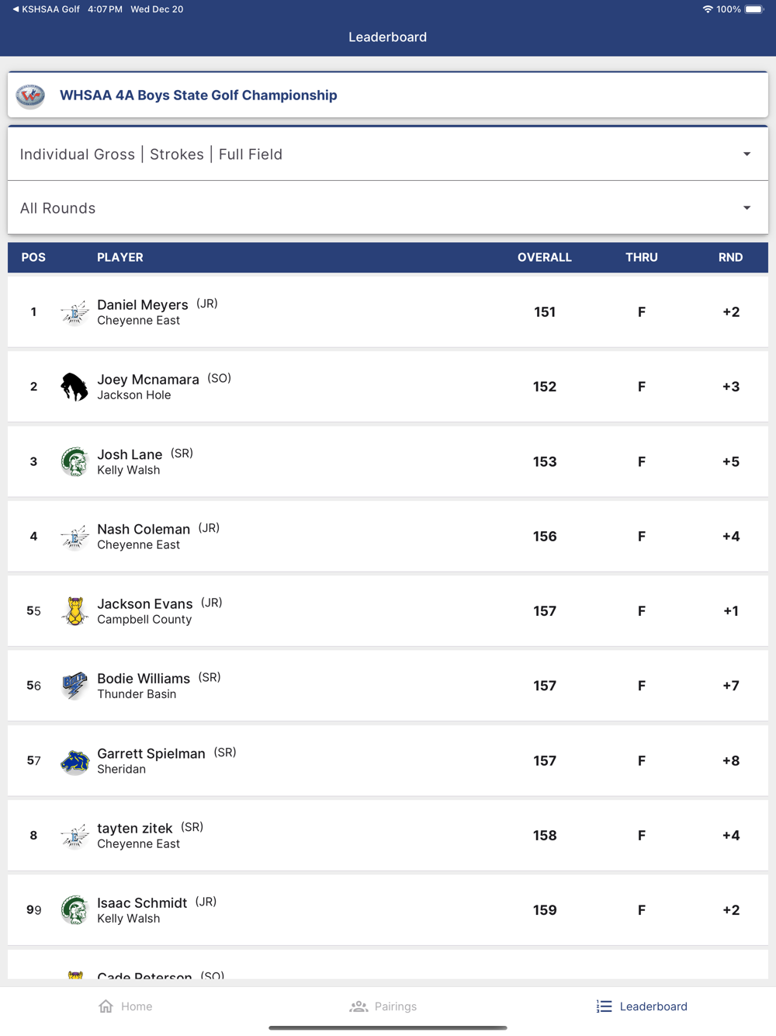Sort by the OVERALL column header

click(x=544, y=258)
